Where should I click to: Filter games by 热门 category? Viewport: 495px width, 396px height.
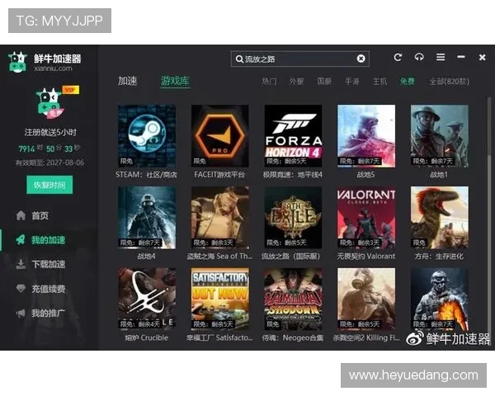coord(269,82)
